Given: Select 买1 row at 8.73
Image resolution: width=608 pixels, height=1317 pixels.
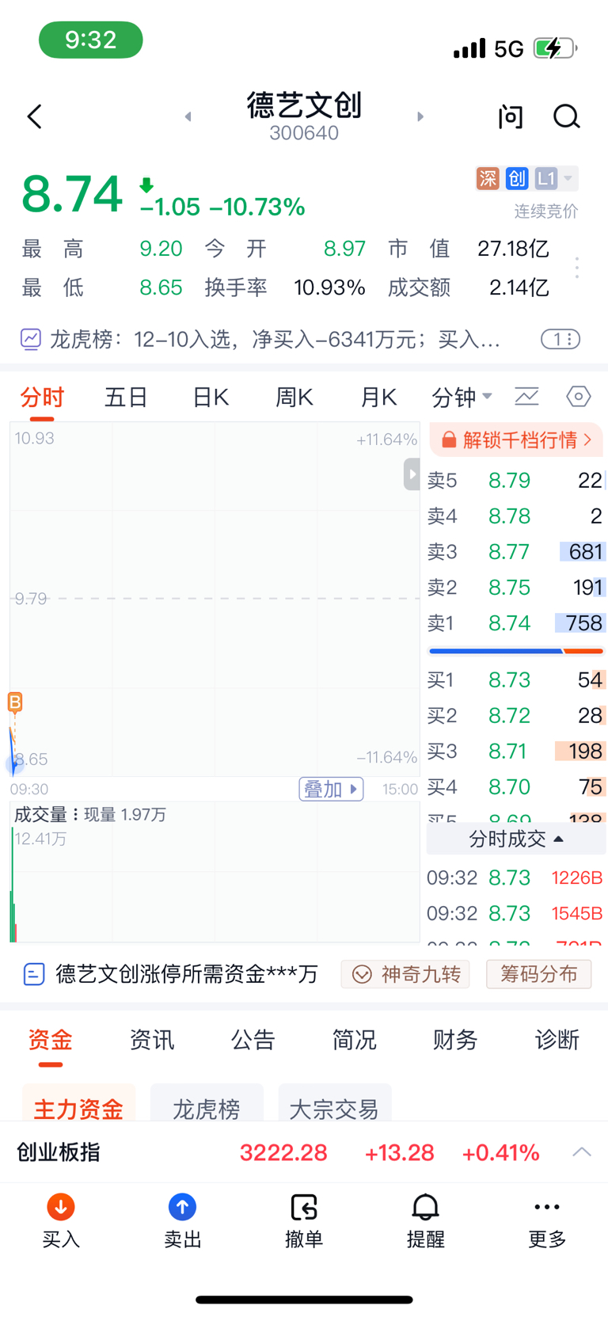Looking at the screenshot, I should coord(516,679).
